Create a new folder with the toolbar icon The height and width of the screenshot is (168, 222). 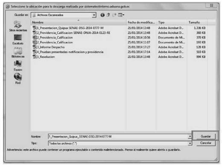tap(114, 15)
